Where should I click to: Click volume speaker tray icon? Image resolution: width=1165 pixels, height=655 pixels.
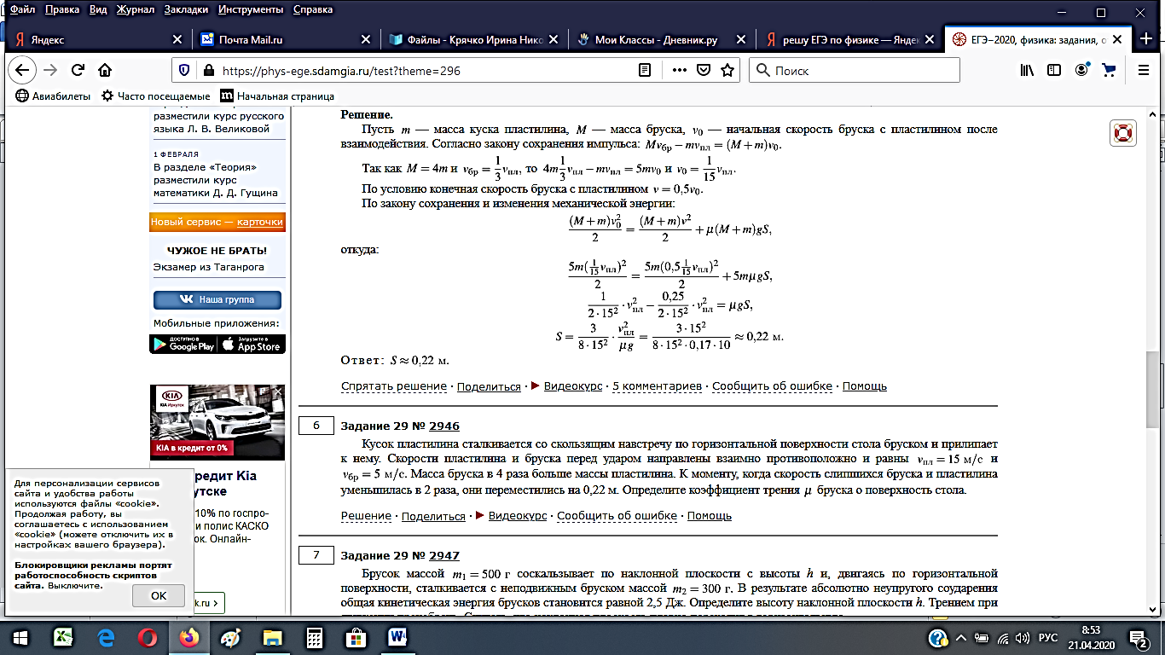click(1023, 637)
